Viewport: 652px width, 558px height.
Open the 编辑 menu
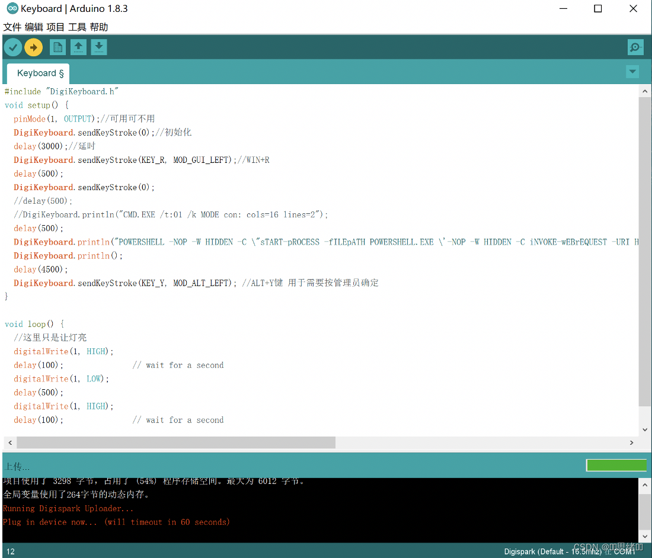click(34, 27)
